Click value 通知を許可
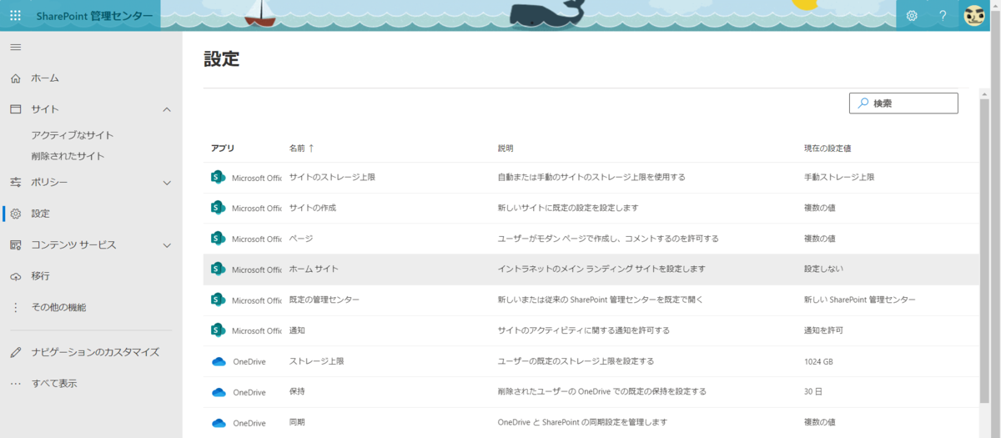 (823, 330)
